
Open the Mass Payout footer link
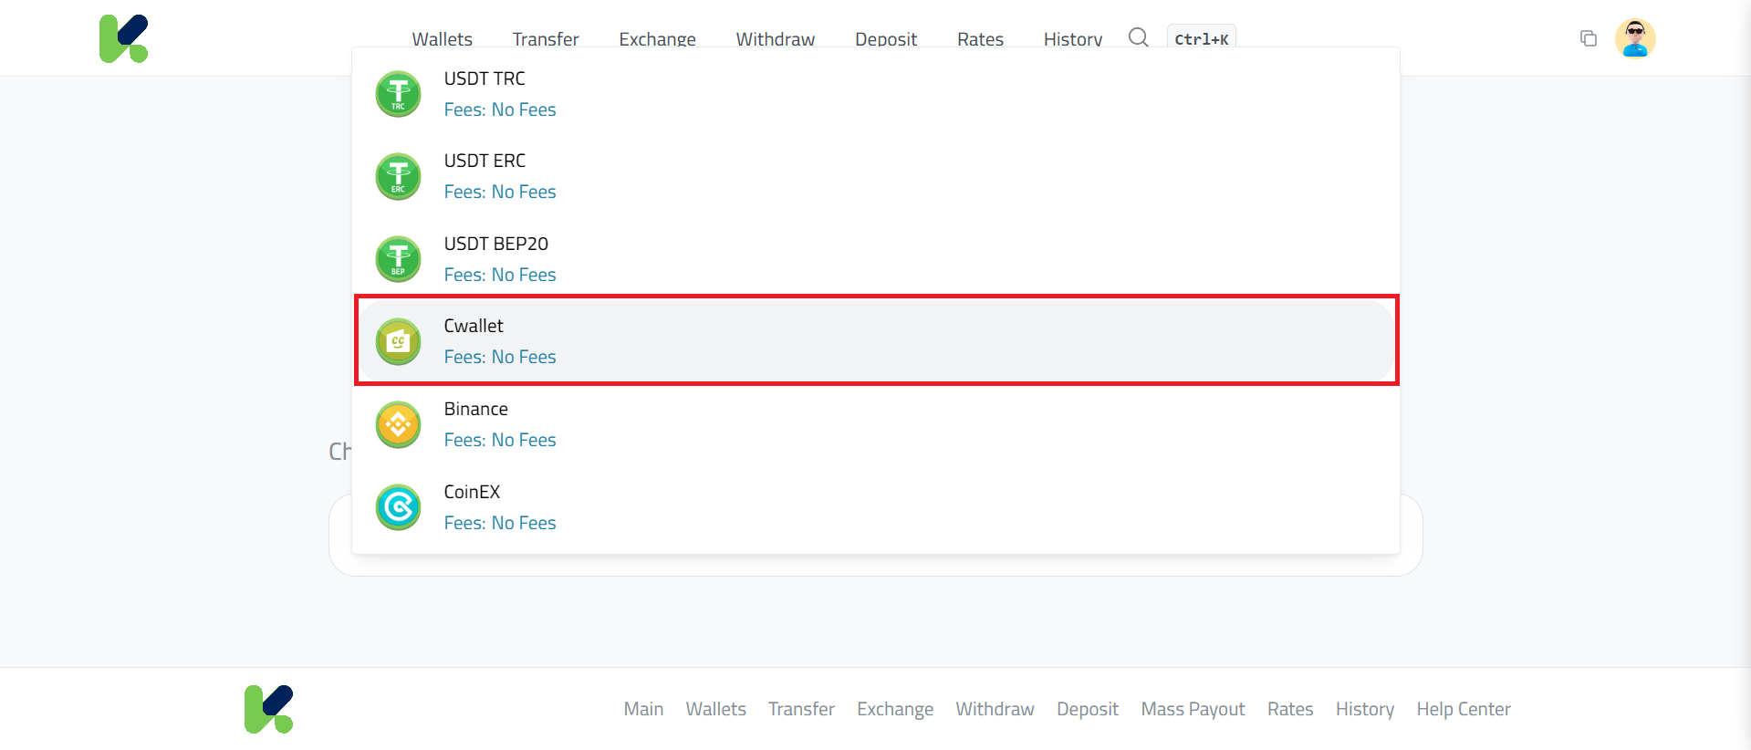[1193, 709]
